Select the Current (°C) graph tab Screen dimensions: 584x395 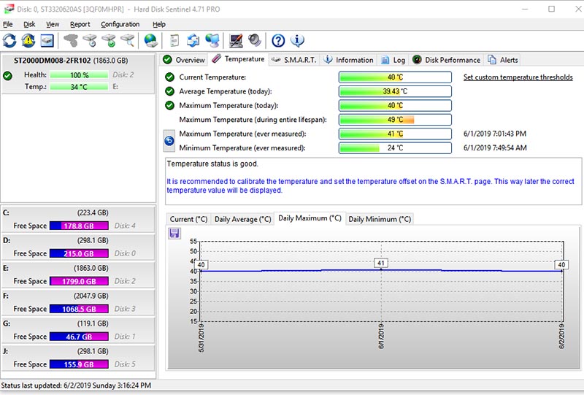pyautogui.click(x=188, y=219)
